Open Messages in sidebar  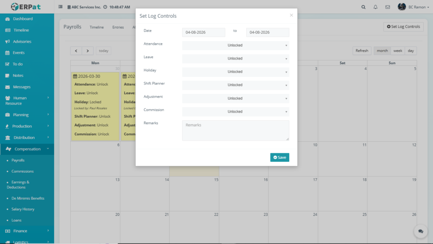click(x=27, y=87)
